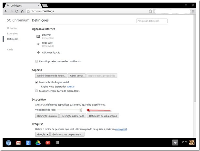Click in the Pesquisar definições search field
The image size is (200, 151).
click(x=152, y=21)
